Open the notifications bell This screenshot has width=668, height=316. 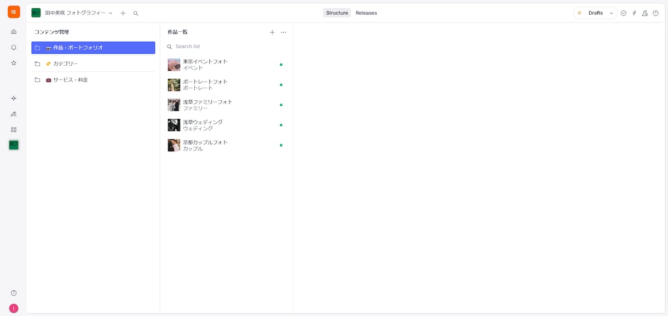click(x=14, y=48)
